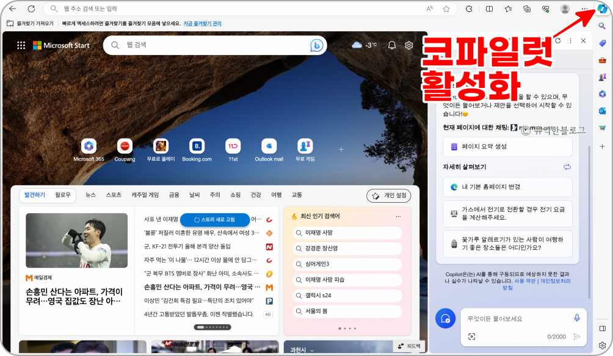Add a sidebar app with plus icon
This screenshot has height=356, width=613.
[603, 146]
